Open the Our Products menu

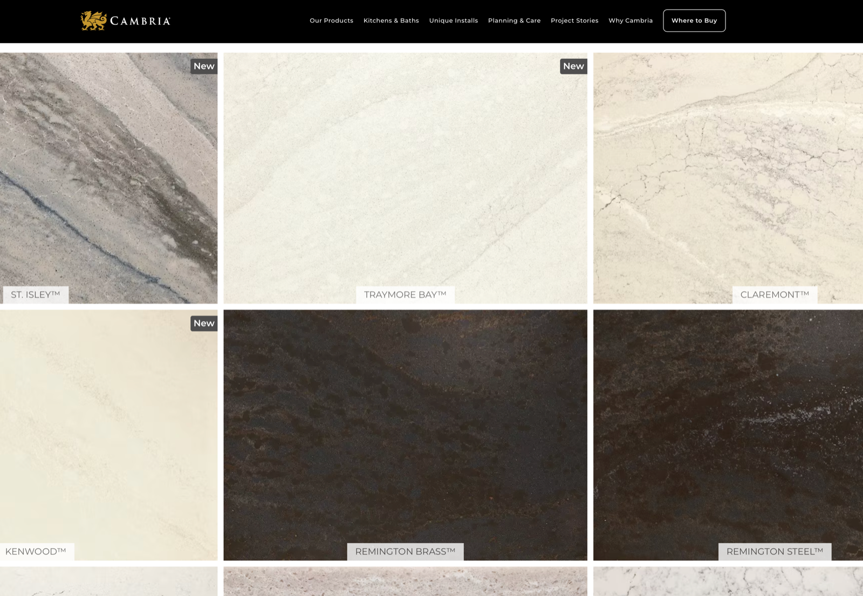pos(331,20)
